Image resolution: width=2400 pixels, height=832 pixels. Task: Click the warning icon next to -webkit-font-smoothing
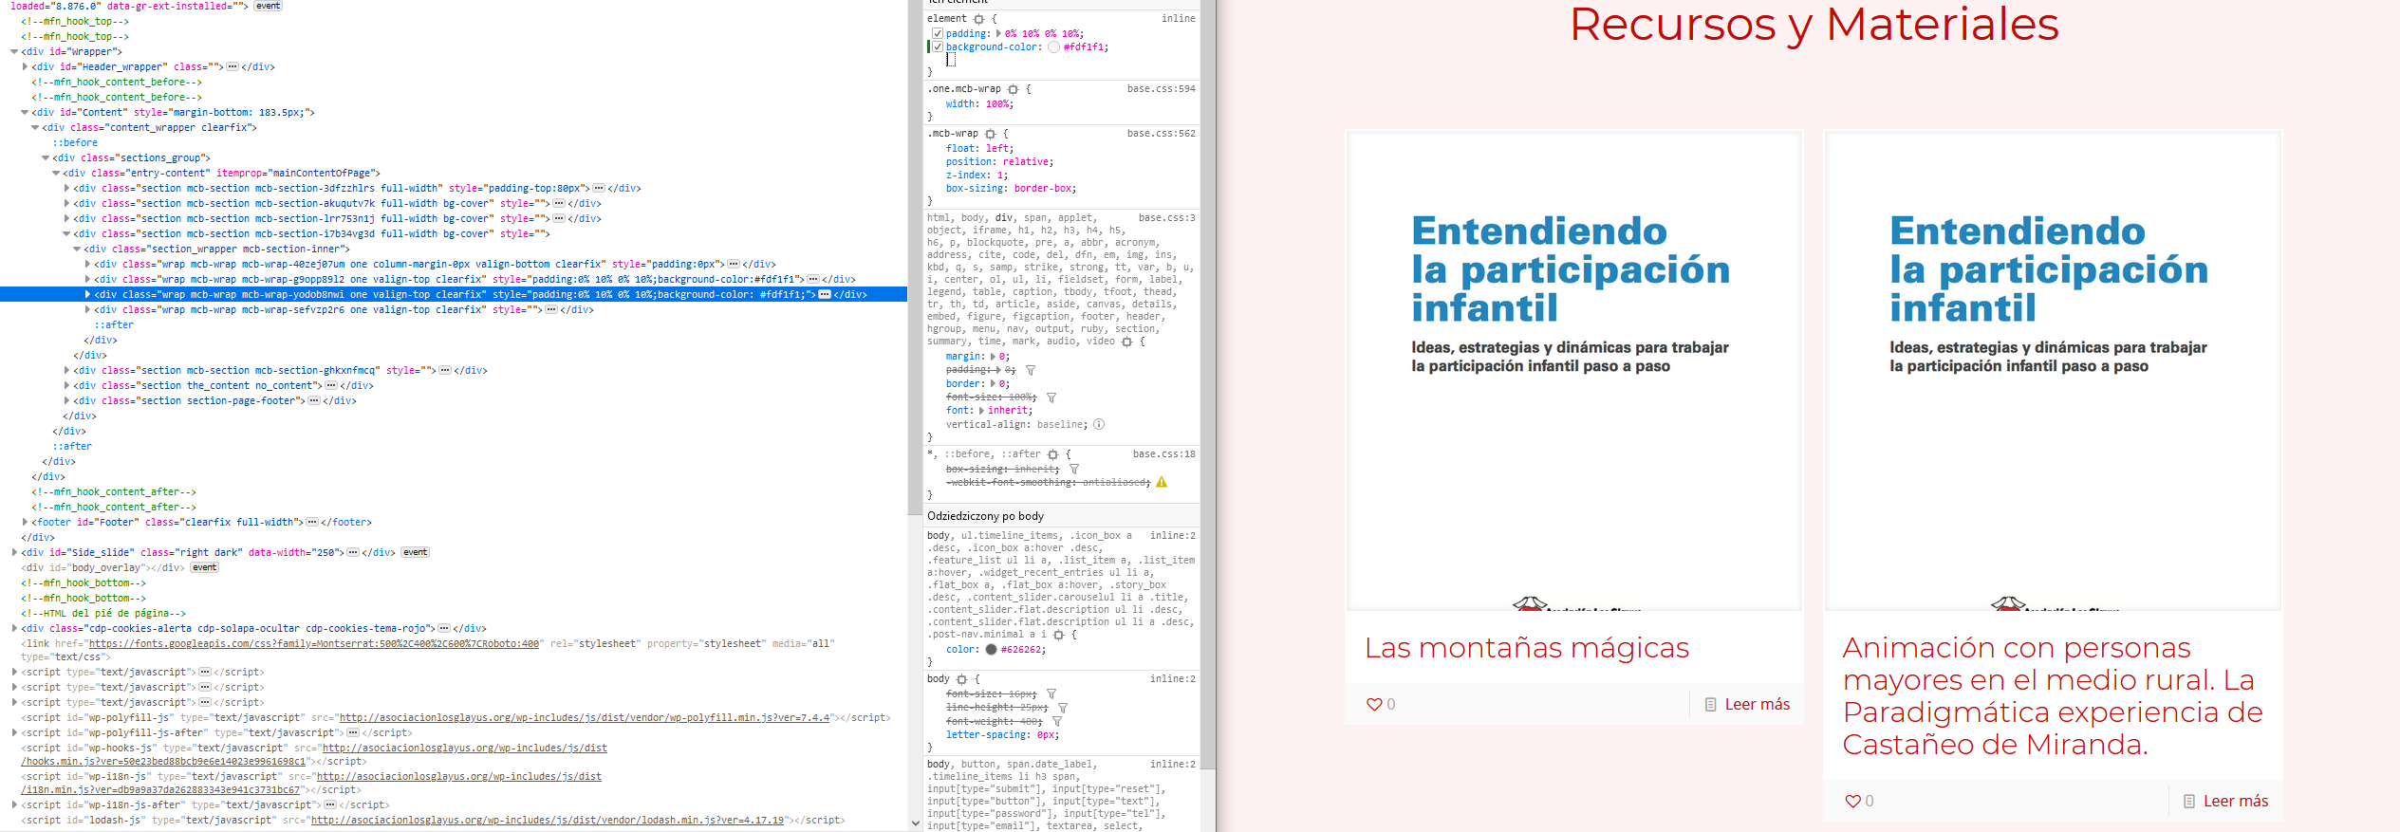1162,483
